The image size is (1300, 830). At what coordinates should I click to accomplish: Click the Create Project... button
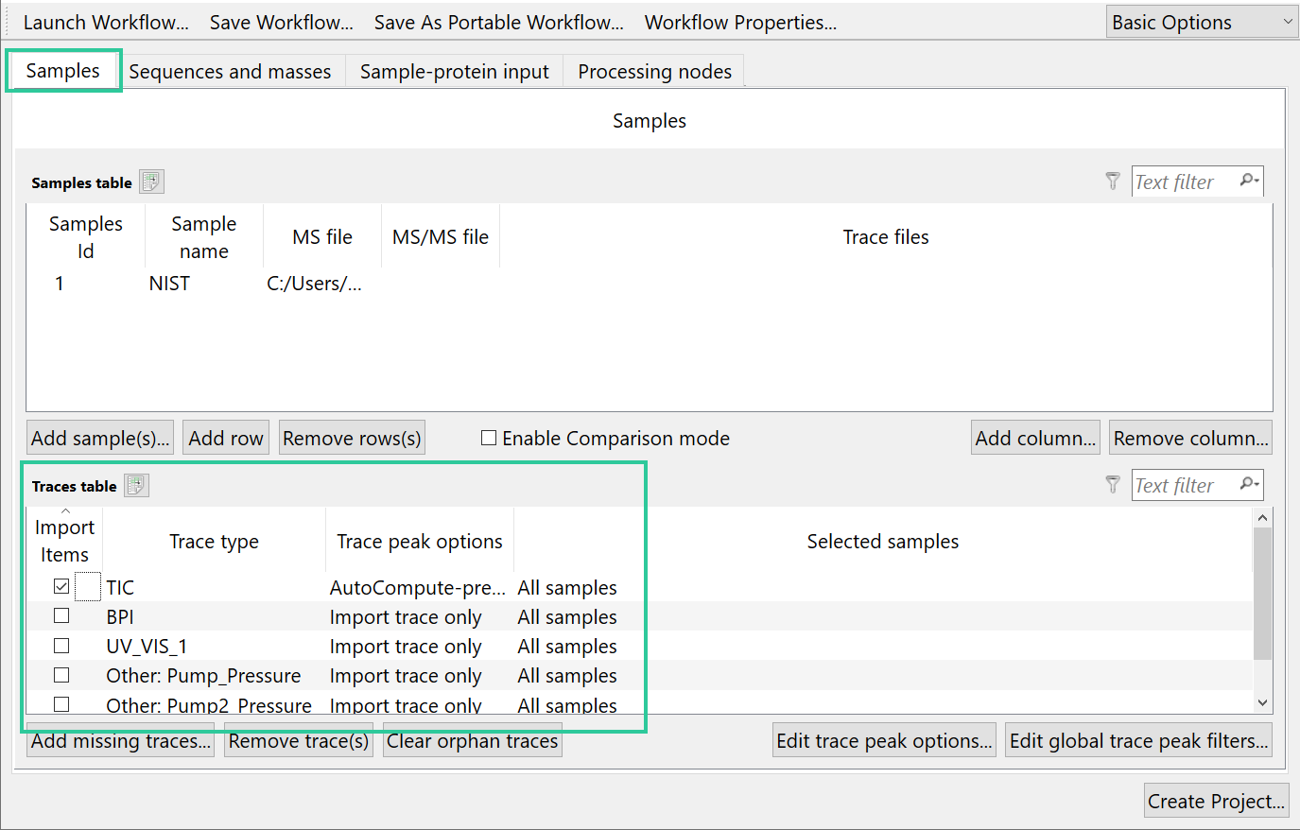pyautogui.click(x=1216, y=802)
